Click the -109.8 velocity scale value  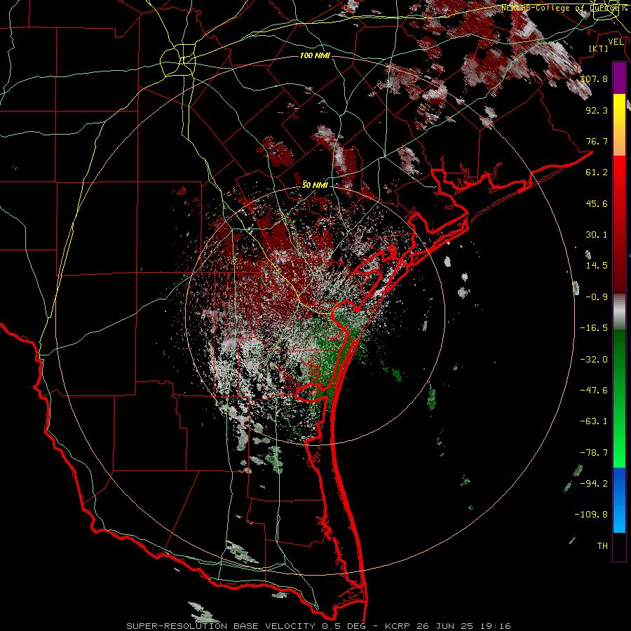pos(591,515)
